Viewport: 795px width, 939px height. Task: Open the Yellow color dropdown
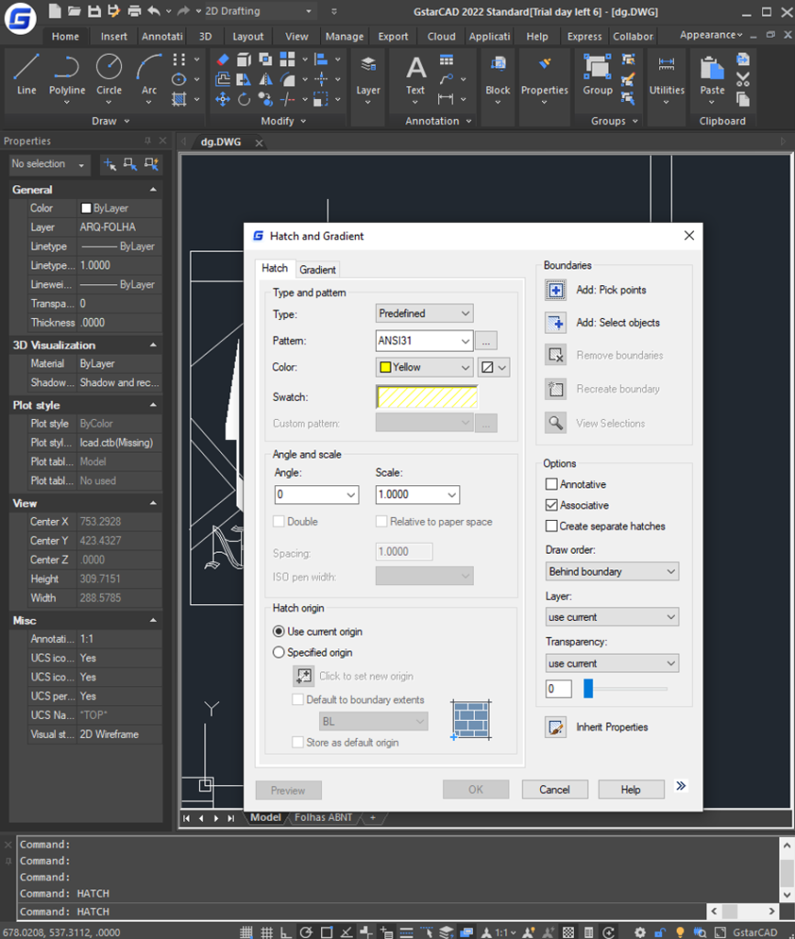point(425,367)
